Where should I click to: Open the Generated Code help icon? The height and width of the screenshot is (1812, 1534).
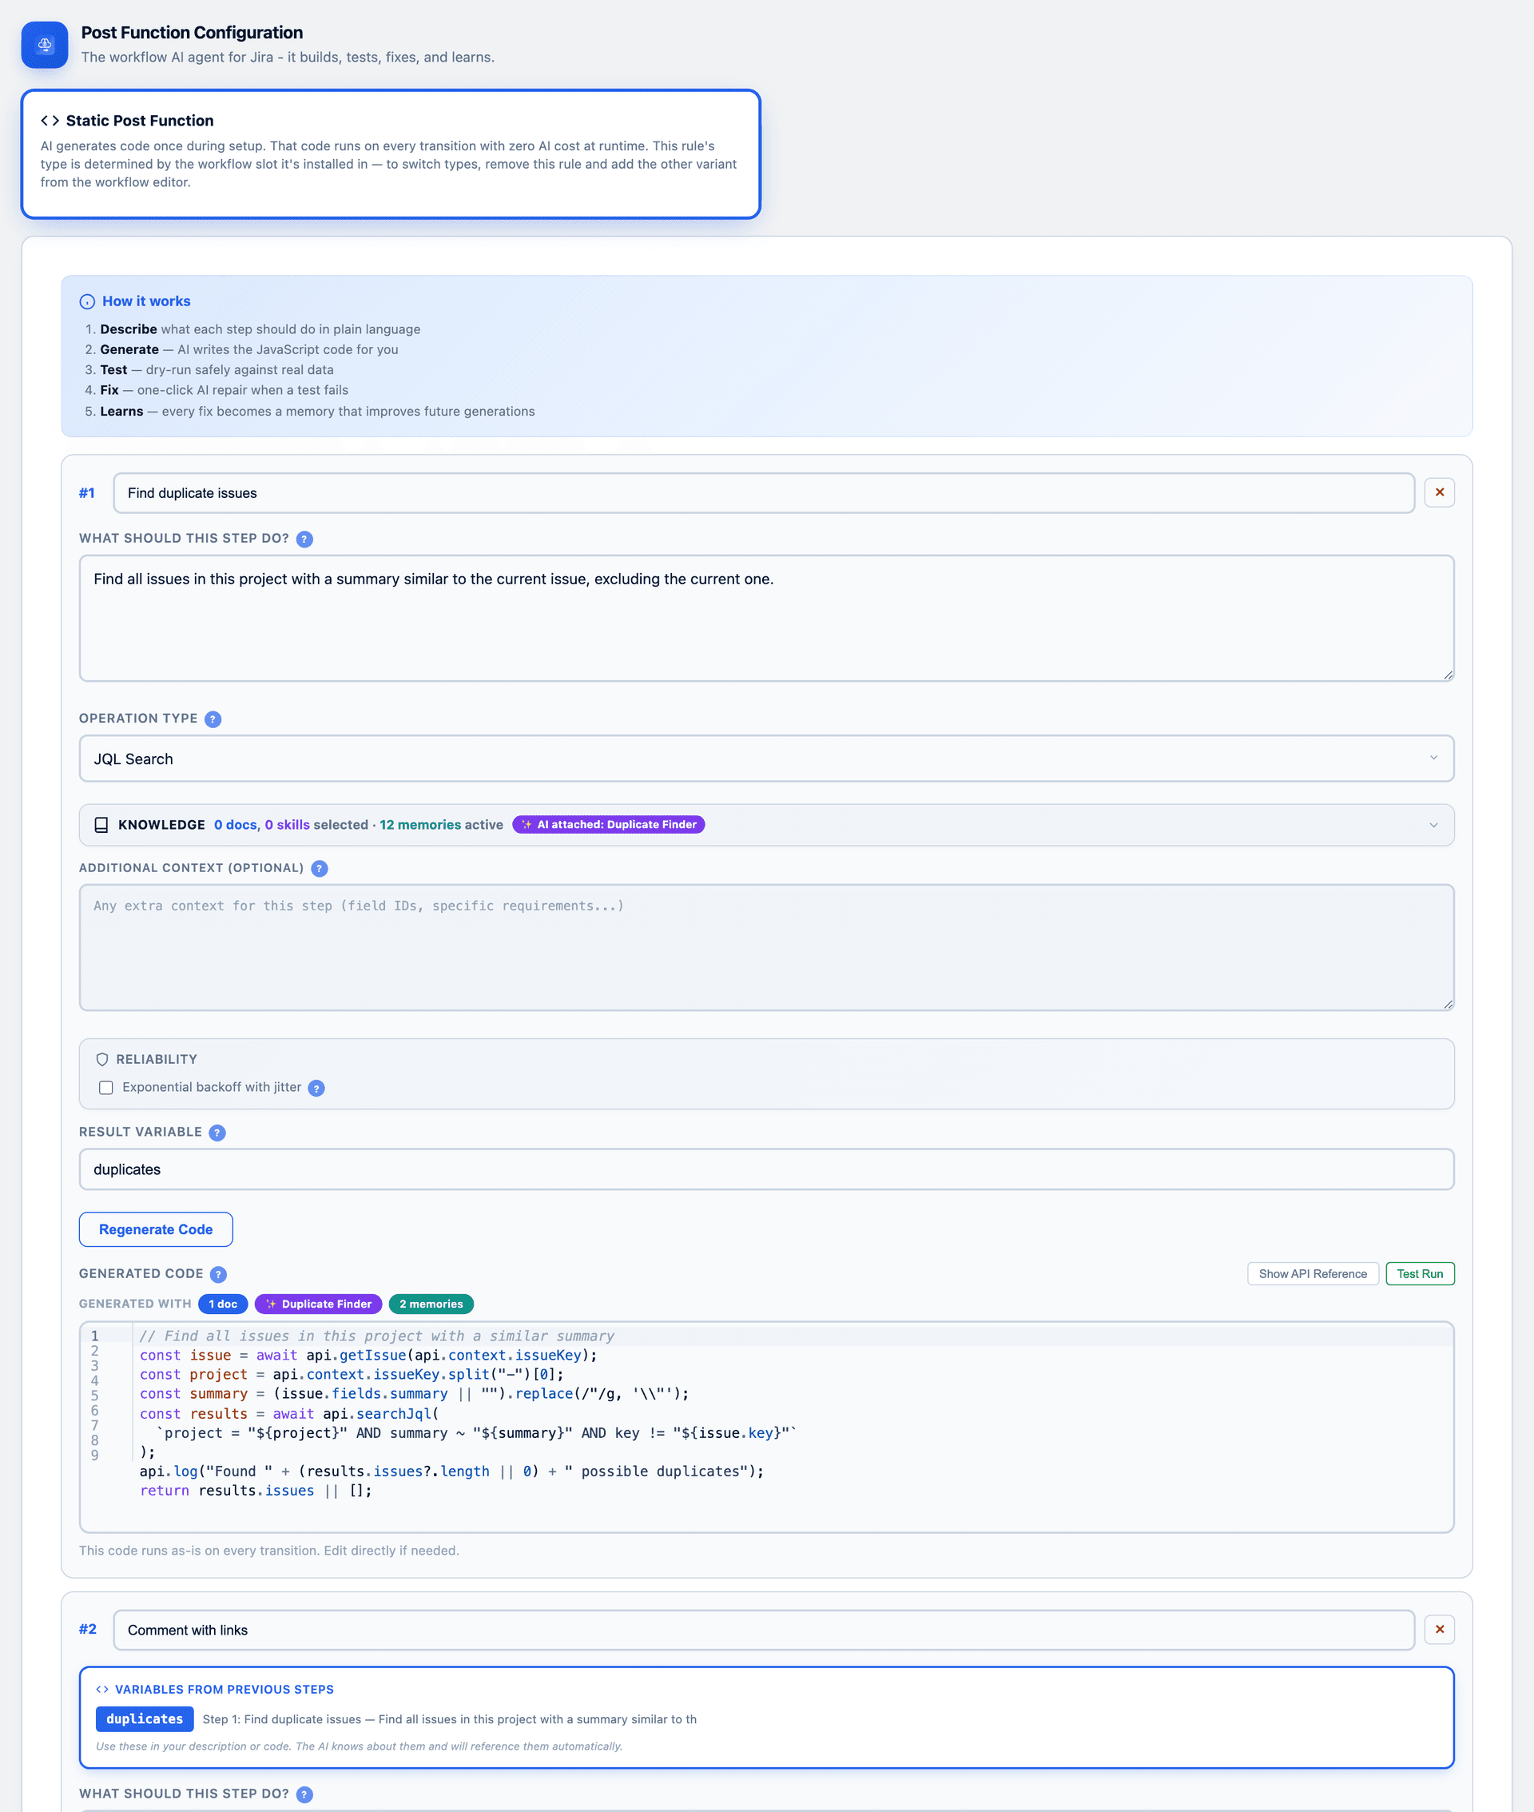218,1274
